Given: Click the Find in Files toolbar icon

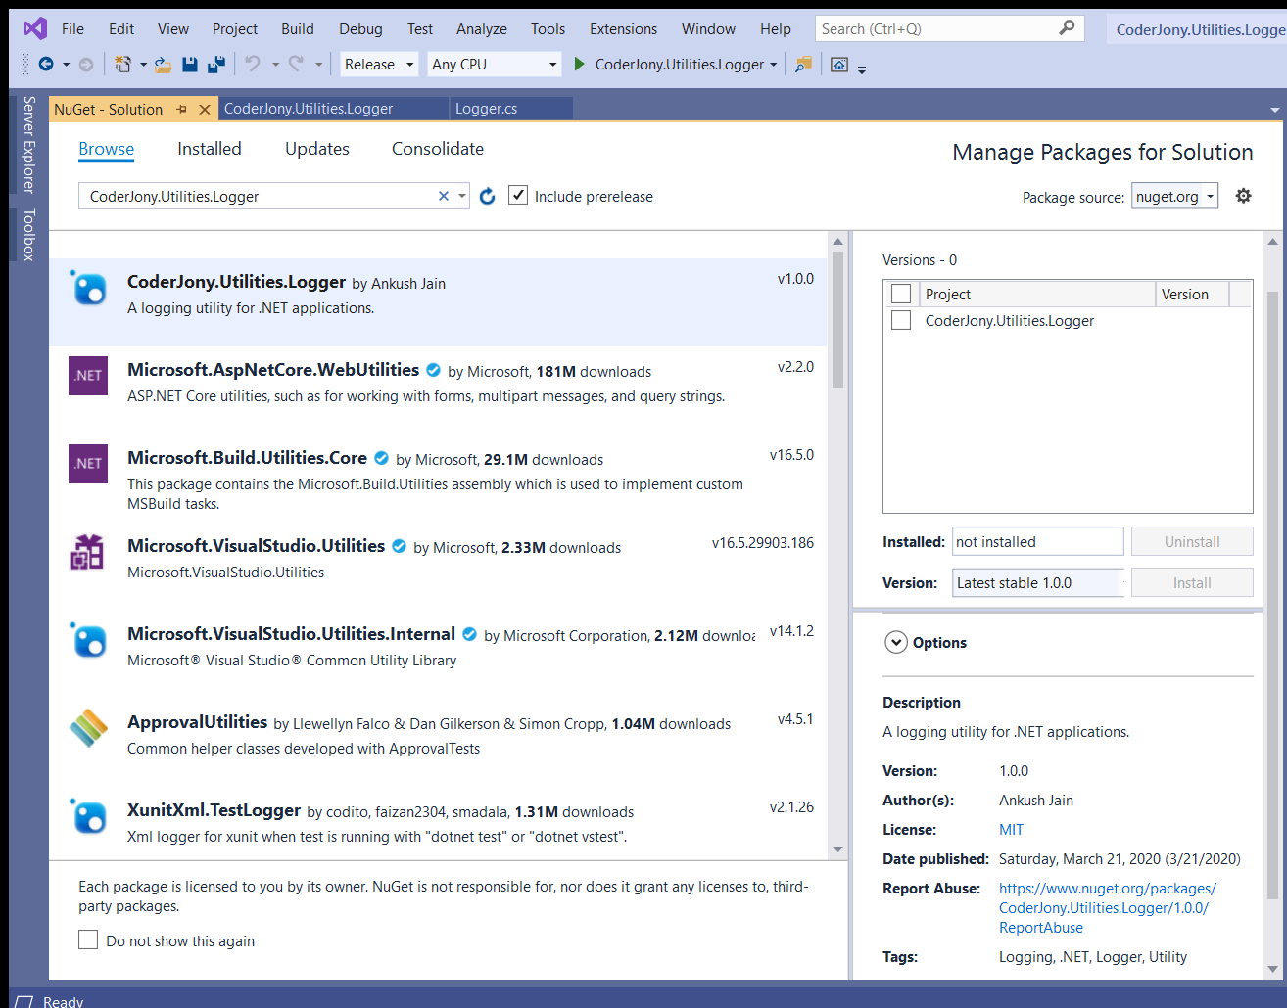Looking at the screenshot, I should tap(803, 65).
